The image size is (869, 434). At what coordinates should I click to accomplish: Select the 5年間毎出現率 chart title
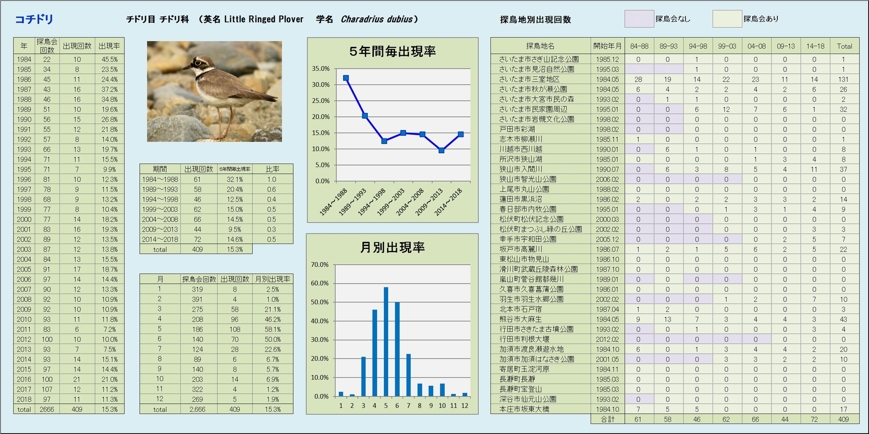click(x=392, y=52)
